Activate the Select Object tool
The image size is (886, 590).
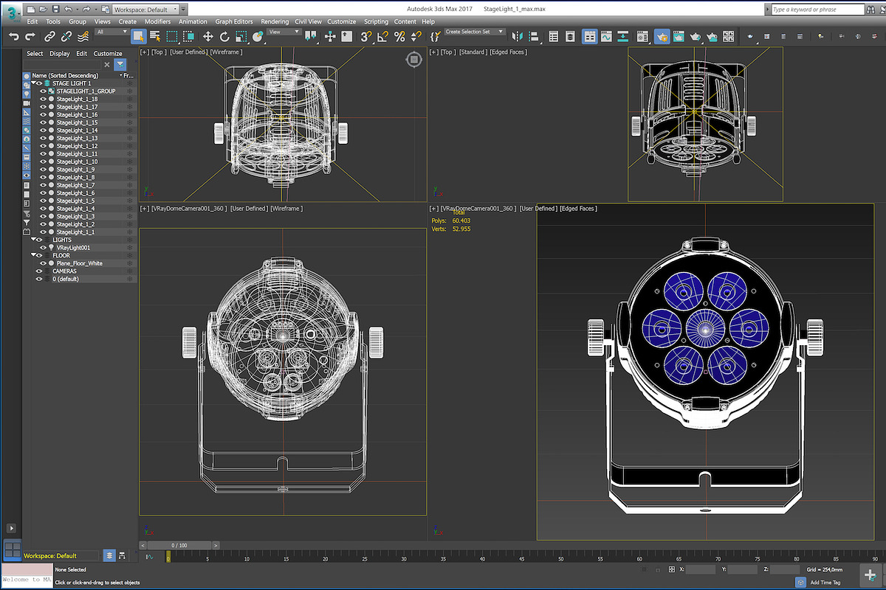[139, 36]
